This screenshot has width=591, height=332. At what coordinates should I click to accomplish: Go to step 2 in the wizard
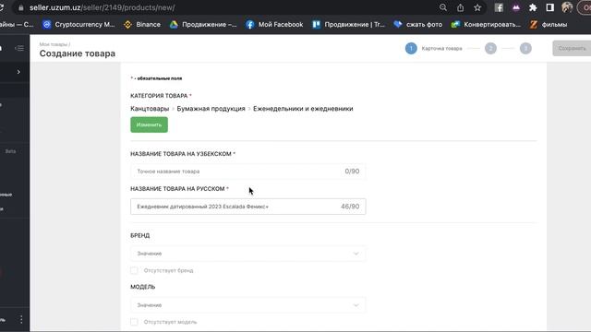click(x=490, y=48)
